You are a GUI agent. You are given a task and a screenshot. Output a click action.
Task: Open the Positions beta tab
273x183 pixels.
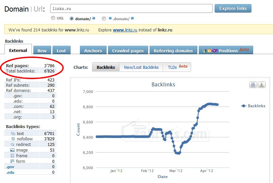[226, 50]
